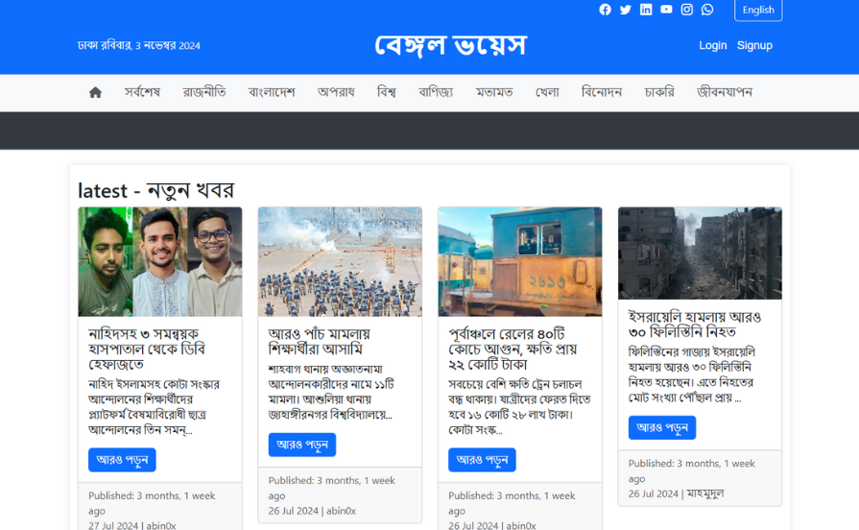Image resolution: width=859 pixels, height=530 pixels.
Task: Click the date text ঢাকা রবিবার, ৩ নভেম্বর ২০২৪
Action: (138, 45)
